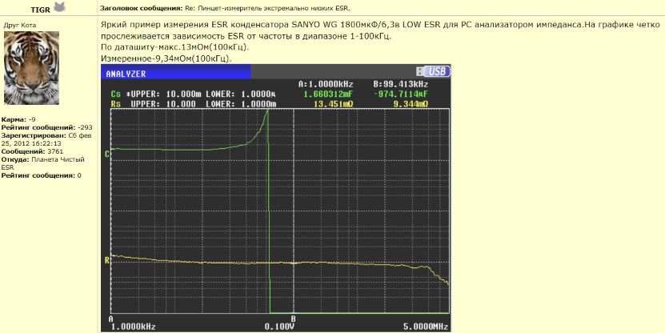Open the tiger avatar image
665x333 pixels.
31,68
